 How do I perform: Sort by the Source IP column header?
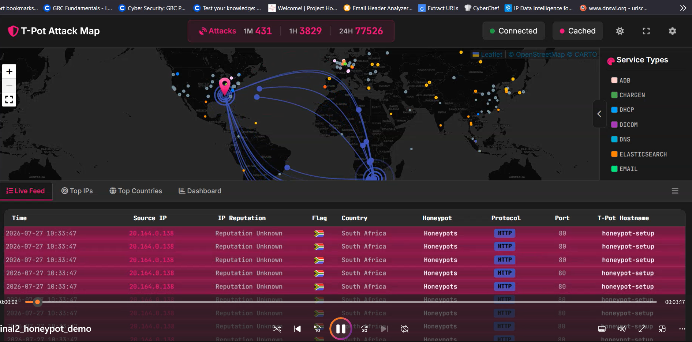pos(150,218)
